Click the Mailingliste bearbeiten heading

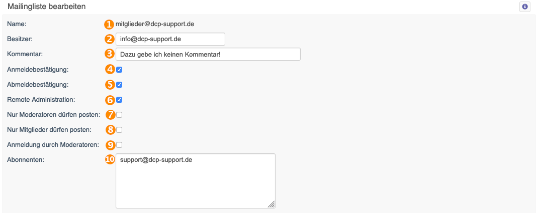[47, 7]
